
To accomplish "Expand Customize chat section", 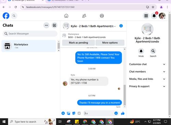I will click(147, 64).
